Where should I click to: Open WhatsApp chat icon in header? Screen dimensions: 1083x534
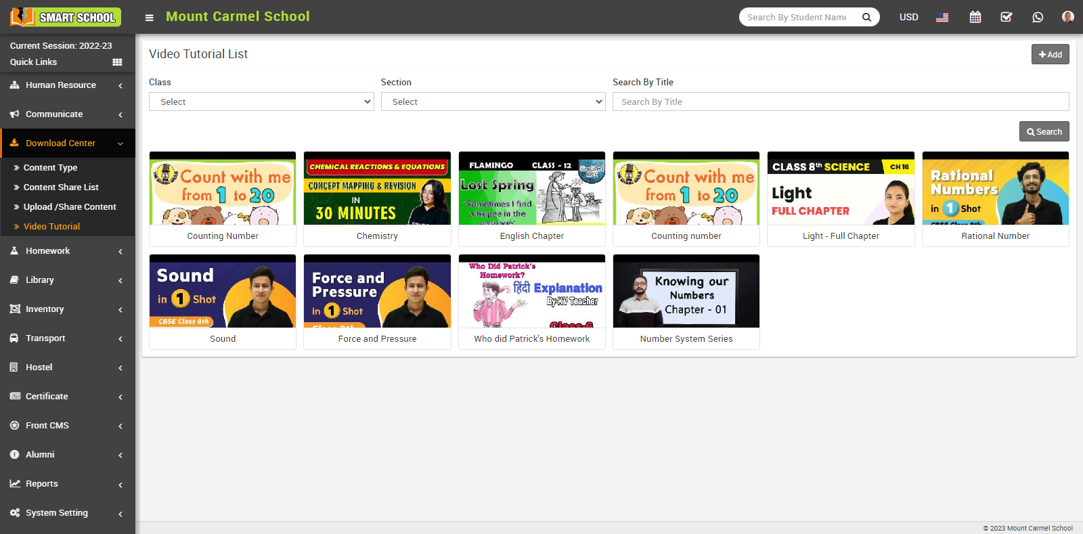(1038, 17)
